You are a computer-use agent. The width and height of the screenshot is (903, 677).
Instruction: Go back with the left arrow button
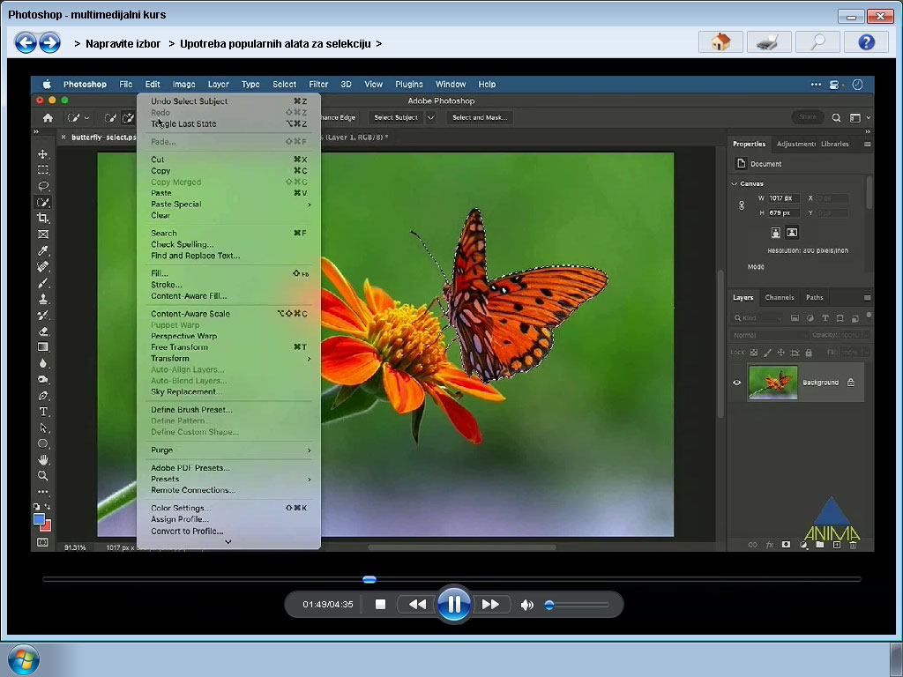point(26,42)
